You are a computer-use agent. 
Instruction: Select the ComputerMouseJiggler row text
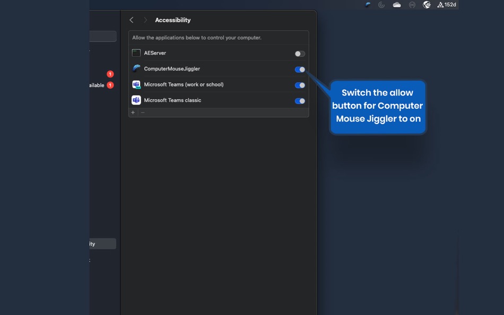pos(172,69)
